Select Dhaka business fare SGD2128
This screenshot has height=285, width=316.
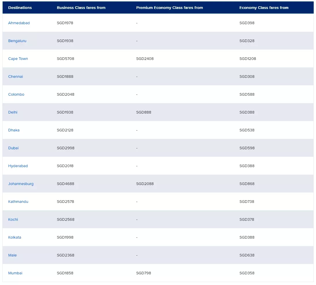(x=65, y=130)
